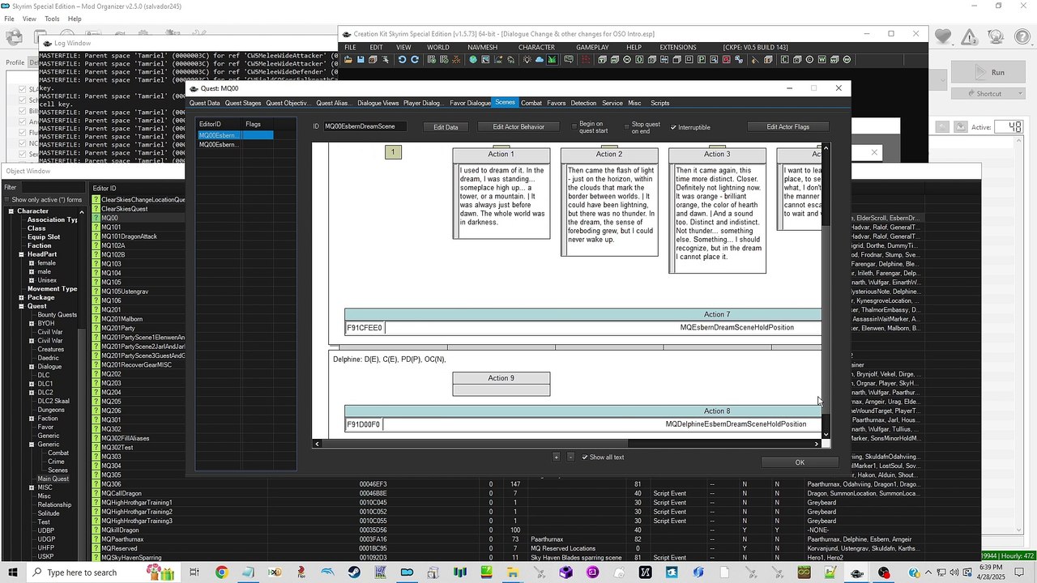Click the minus button below the scene view
Screen dimensions: 1037x583
[x=570, y=457]
